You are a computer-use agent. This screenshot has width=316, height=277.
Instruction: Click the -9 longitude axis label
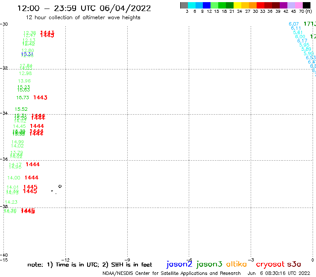click(x=127, y=260)
